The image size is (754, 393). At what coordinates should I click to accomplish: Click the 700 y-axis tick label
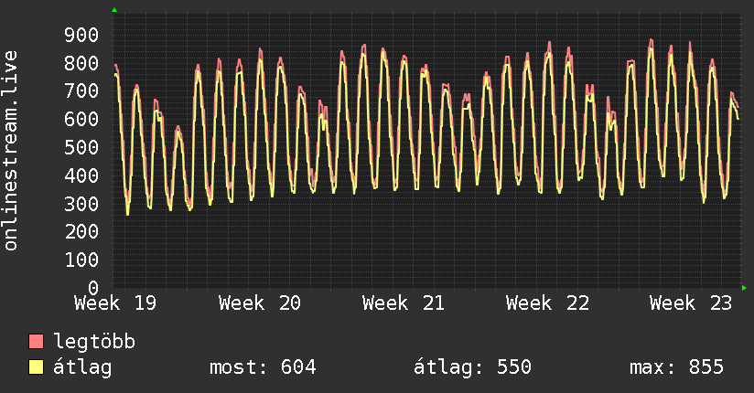pos(81,91)
